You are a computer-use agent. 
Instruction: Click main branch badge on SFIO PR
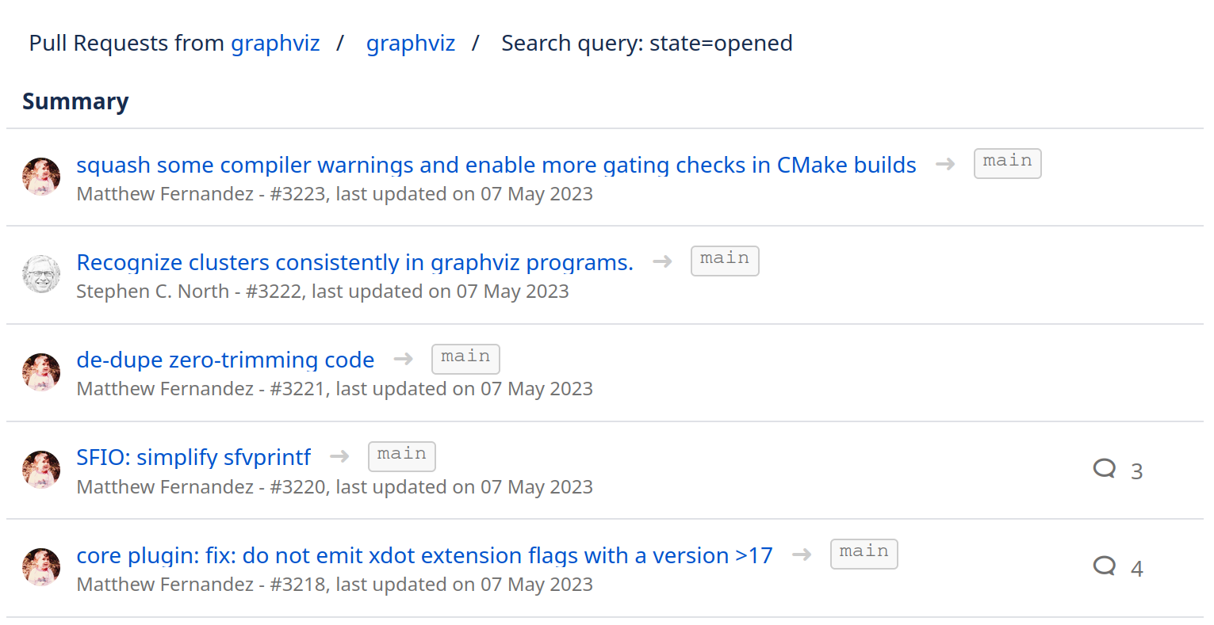click(x=401, y=455)
